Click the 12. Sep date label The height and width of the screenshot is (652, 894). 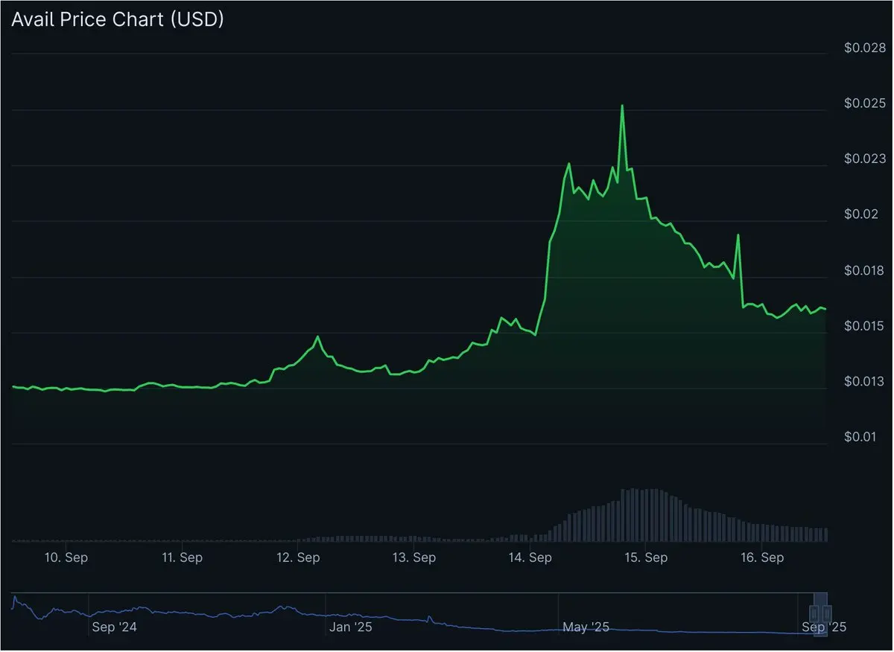point(298,557)
